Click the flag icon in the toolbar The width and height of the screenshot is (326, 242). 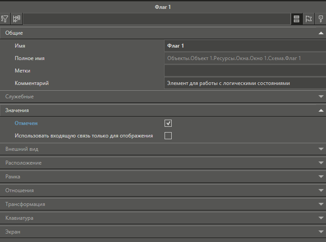pyautogui.click(x=308, y=19)
